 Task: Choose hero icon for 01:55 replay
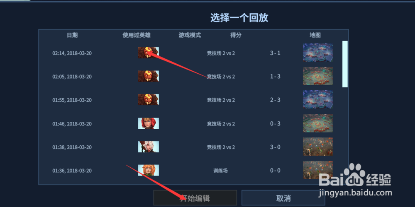[148, 99]
